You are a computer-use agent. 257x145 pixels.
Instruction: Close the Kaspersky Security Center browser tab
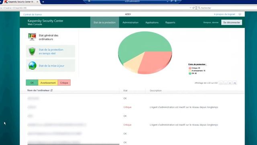coord(37,2)
